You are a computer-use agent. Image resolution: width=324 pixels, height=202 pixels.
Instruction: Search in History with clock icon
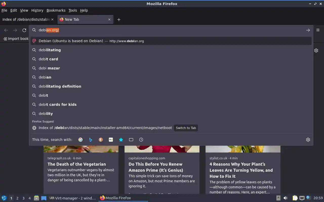(x=141, y=140)
